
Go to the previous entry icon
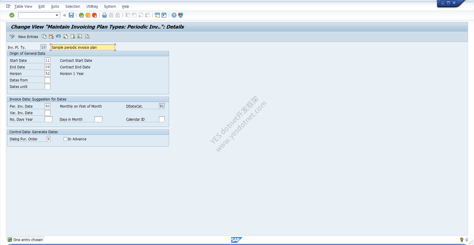(65, 37)
